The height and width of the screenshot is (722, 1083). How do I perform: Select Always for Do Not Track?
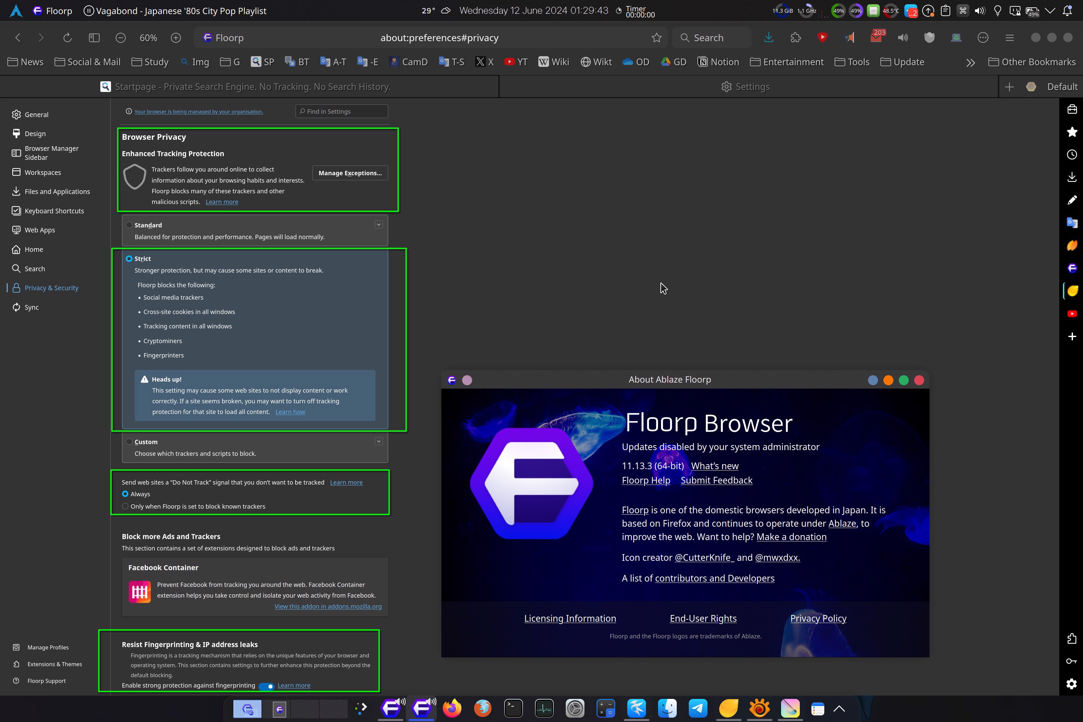pyautogui.click(x=125, y=494)
